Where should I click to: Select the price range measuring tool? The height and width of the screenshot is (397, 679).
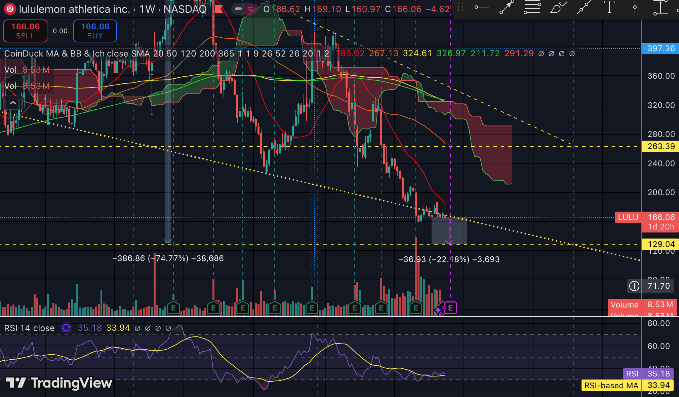coord(660,7)
